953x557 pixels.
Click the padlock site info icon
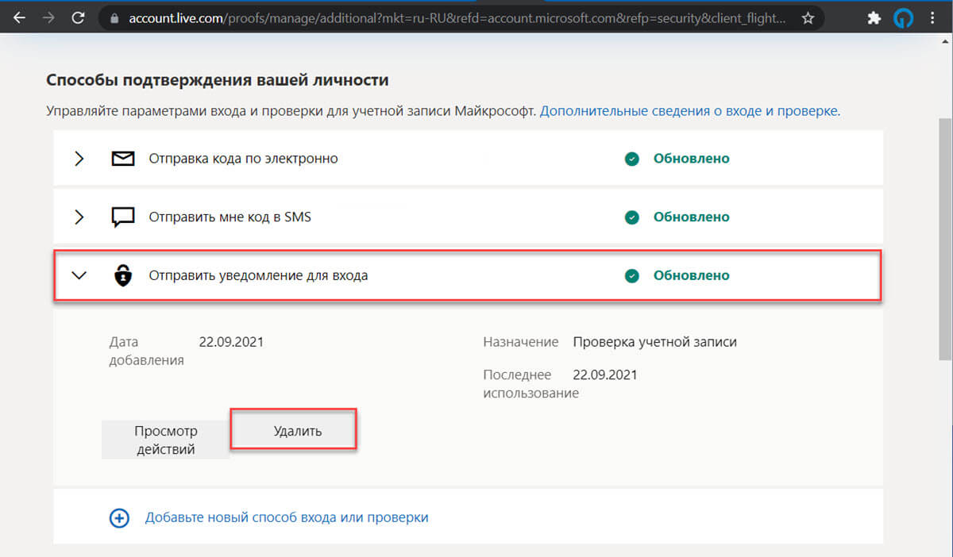coord(114,17)
